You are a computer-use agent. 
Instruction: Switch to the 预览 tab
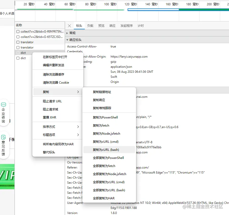pyautogui.click(x=101, y=26)
